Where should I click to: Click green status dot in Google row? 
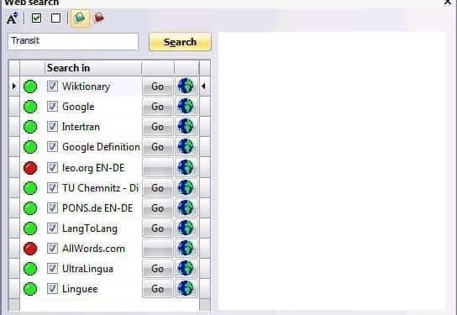coord(30,107)
